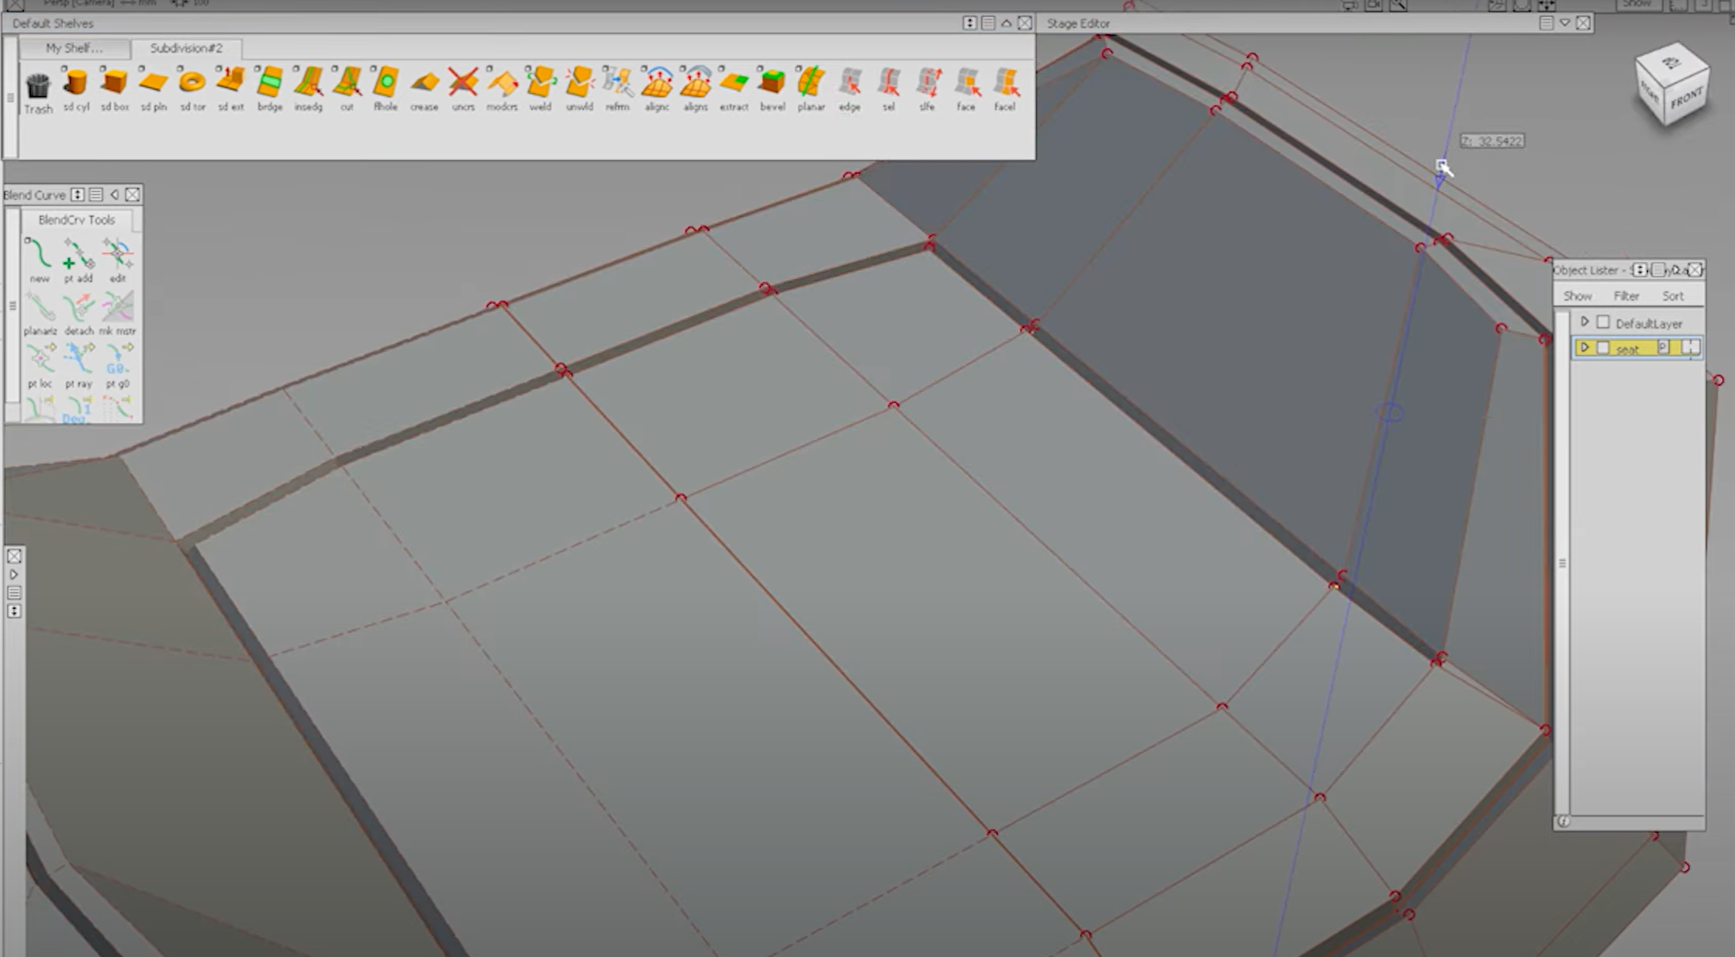Open the Filter menu in Object Lister
The height and width of the screenshot is (957, 1735).
pos(1626,295)
